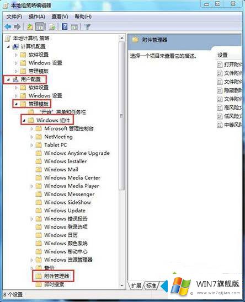The width and height of the screenshot is (245, 302).
Task: Switch to the 扩展 tab
Action: (136, 285)
